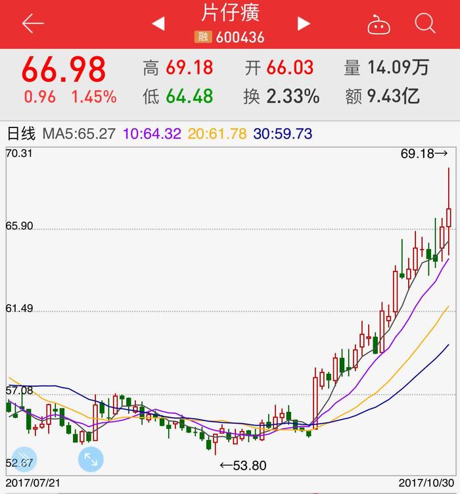Tap the back arrow icon
The width and height of the screenshot is (460, 494).
point(33,23)
